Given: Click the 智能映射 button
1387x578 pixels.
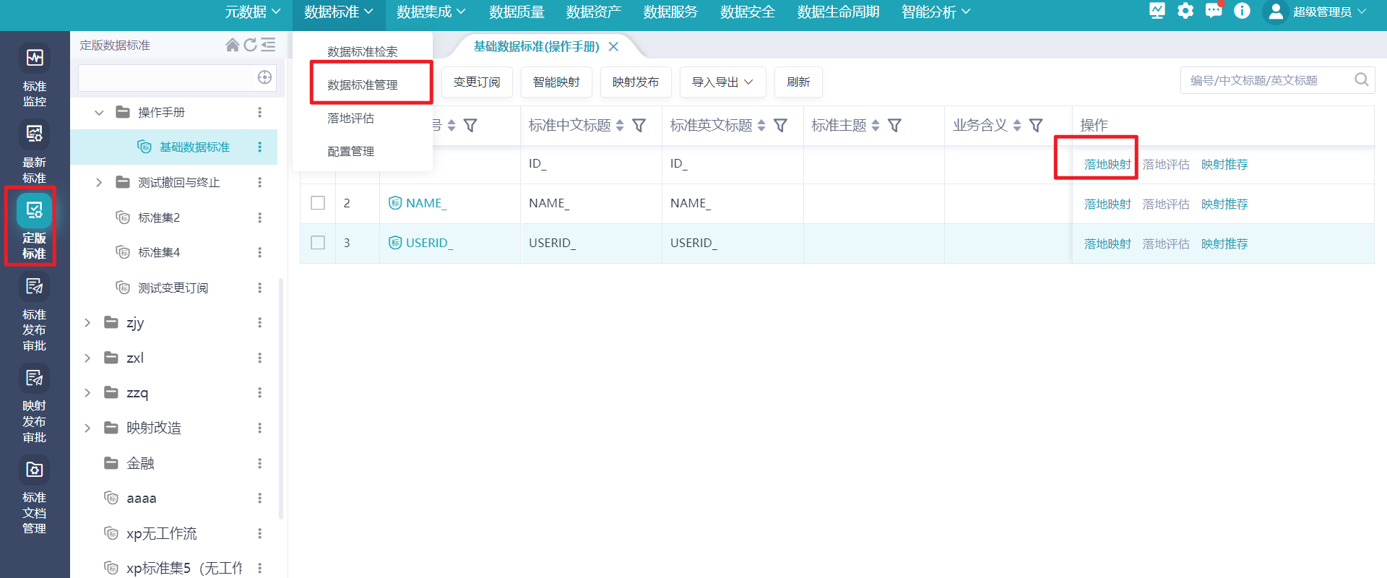Looking at the screenshot, I should [x=556, y=82].
